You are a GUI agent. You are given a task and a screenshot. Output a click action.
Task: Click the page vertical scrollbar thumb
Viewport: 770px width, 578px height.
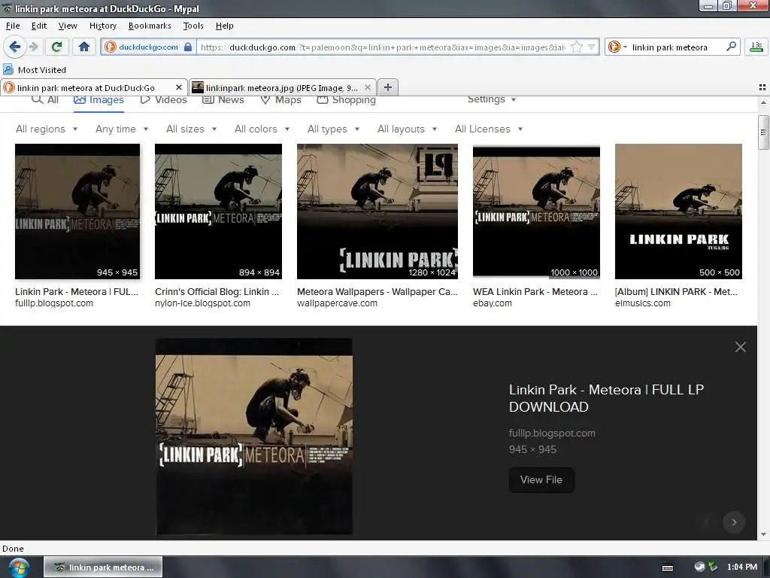pyautogui.click(x=762, y=132)
